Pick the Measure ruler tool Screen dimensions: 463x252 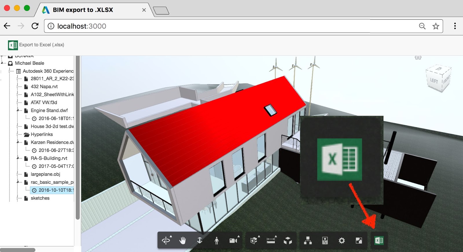click(271, 240)
